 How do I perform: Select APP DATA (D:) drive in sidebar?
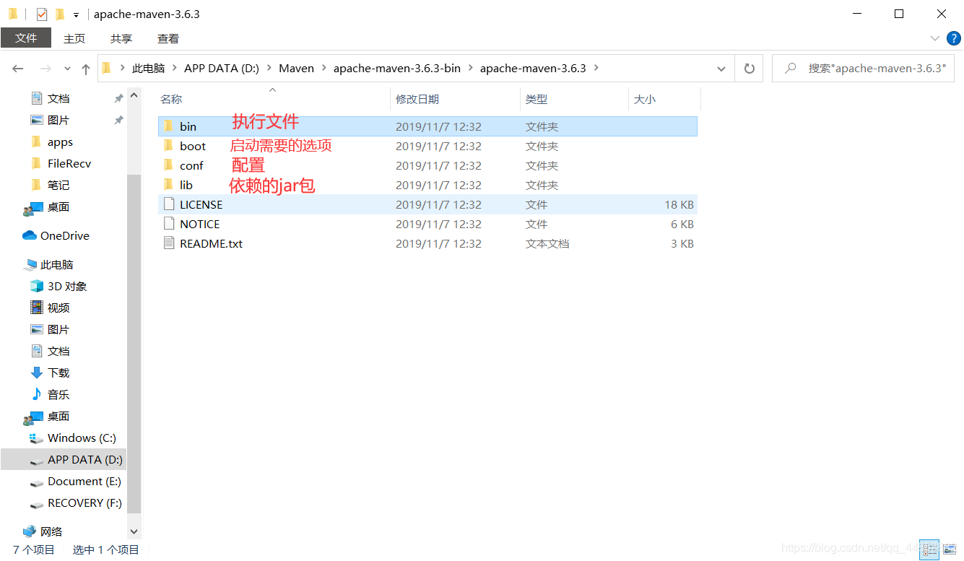pyautogui.click(x=85, y=459)
